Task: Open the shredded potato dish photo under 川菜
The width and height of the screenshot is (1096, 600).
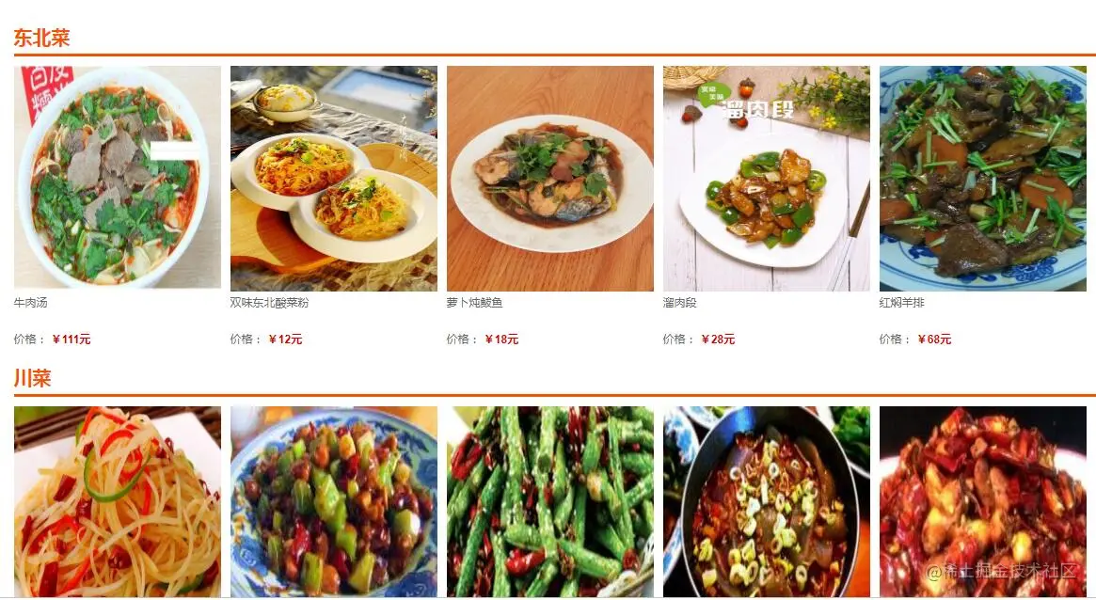Action: pos(118,501)
